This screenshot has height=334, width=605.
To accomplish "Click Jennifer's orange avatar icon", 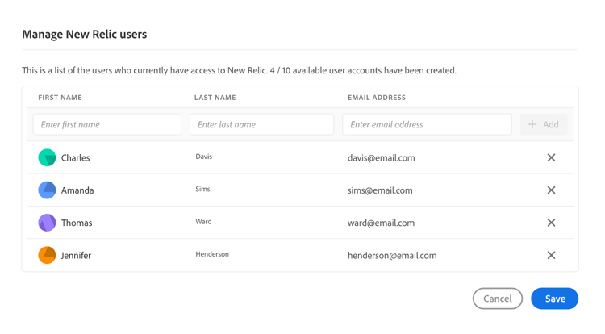I will [x=47, y=255].
